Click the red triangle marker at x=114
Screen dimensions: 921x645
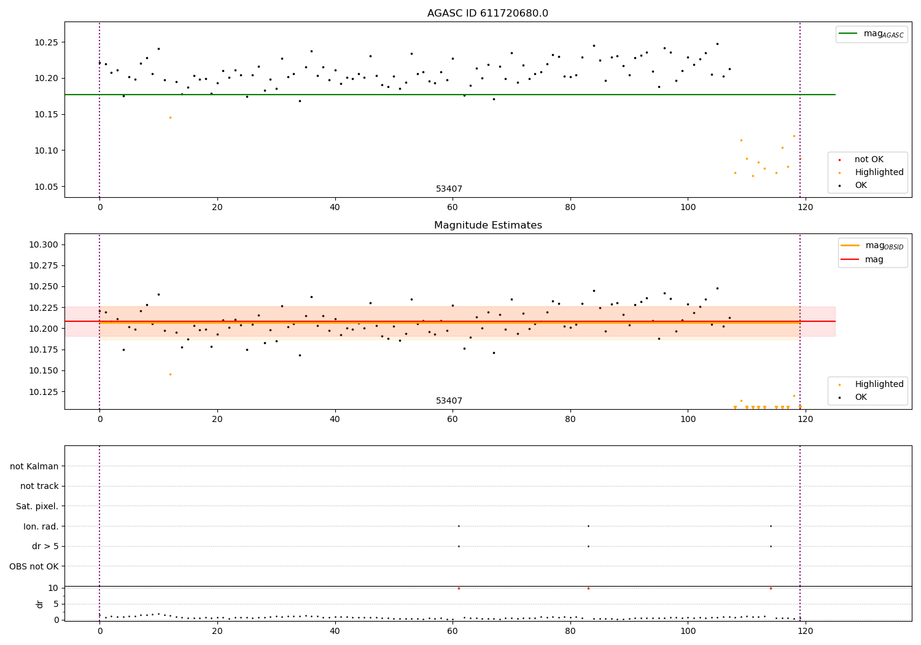coord(771,588)
